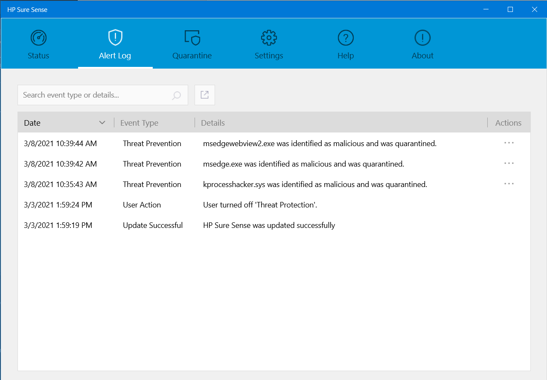
Task: Click the User Action event type
Action: (x=142, y=205)
